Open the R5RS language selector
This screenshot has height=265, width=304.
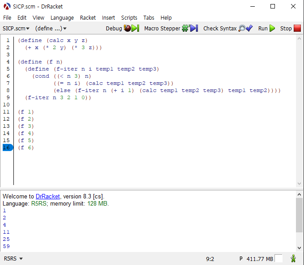click(13, 258)
